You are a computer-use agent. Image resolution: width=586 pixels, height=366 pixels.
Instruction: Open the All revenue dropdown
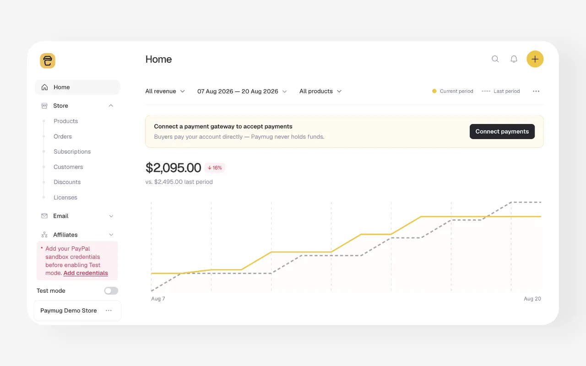[x=165, y=91]
